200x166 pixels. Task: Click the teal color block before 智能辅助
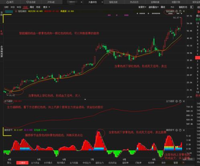click(x=9, y=11)
